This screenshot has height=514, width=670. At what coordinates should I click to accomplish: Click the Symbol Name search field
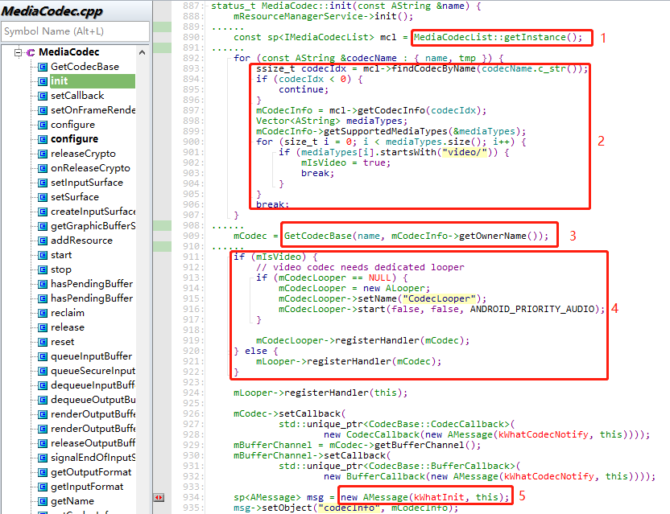tap(76, 31)
